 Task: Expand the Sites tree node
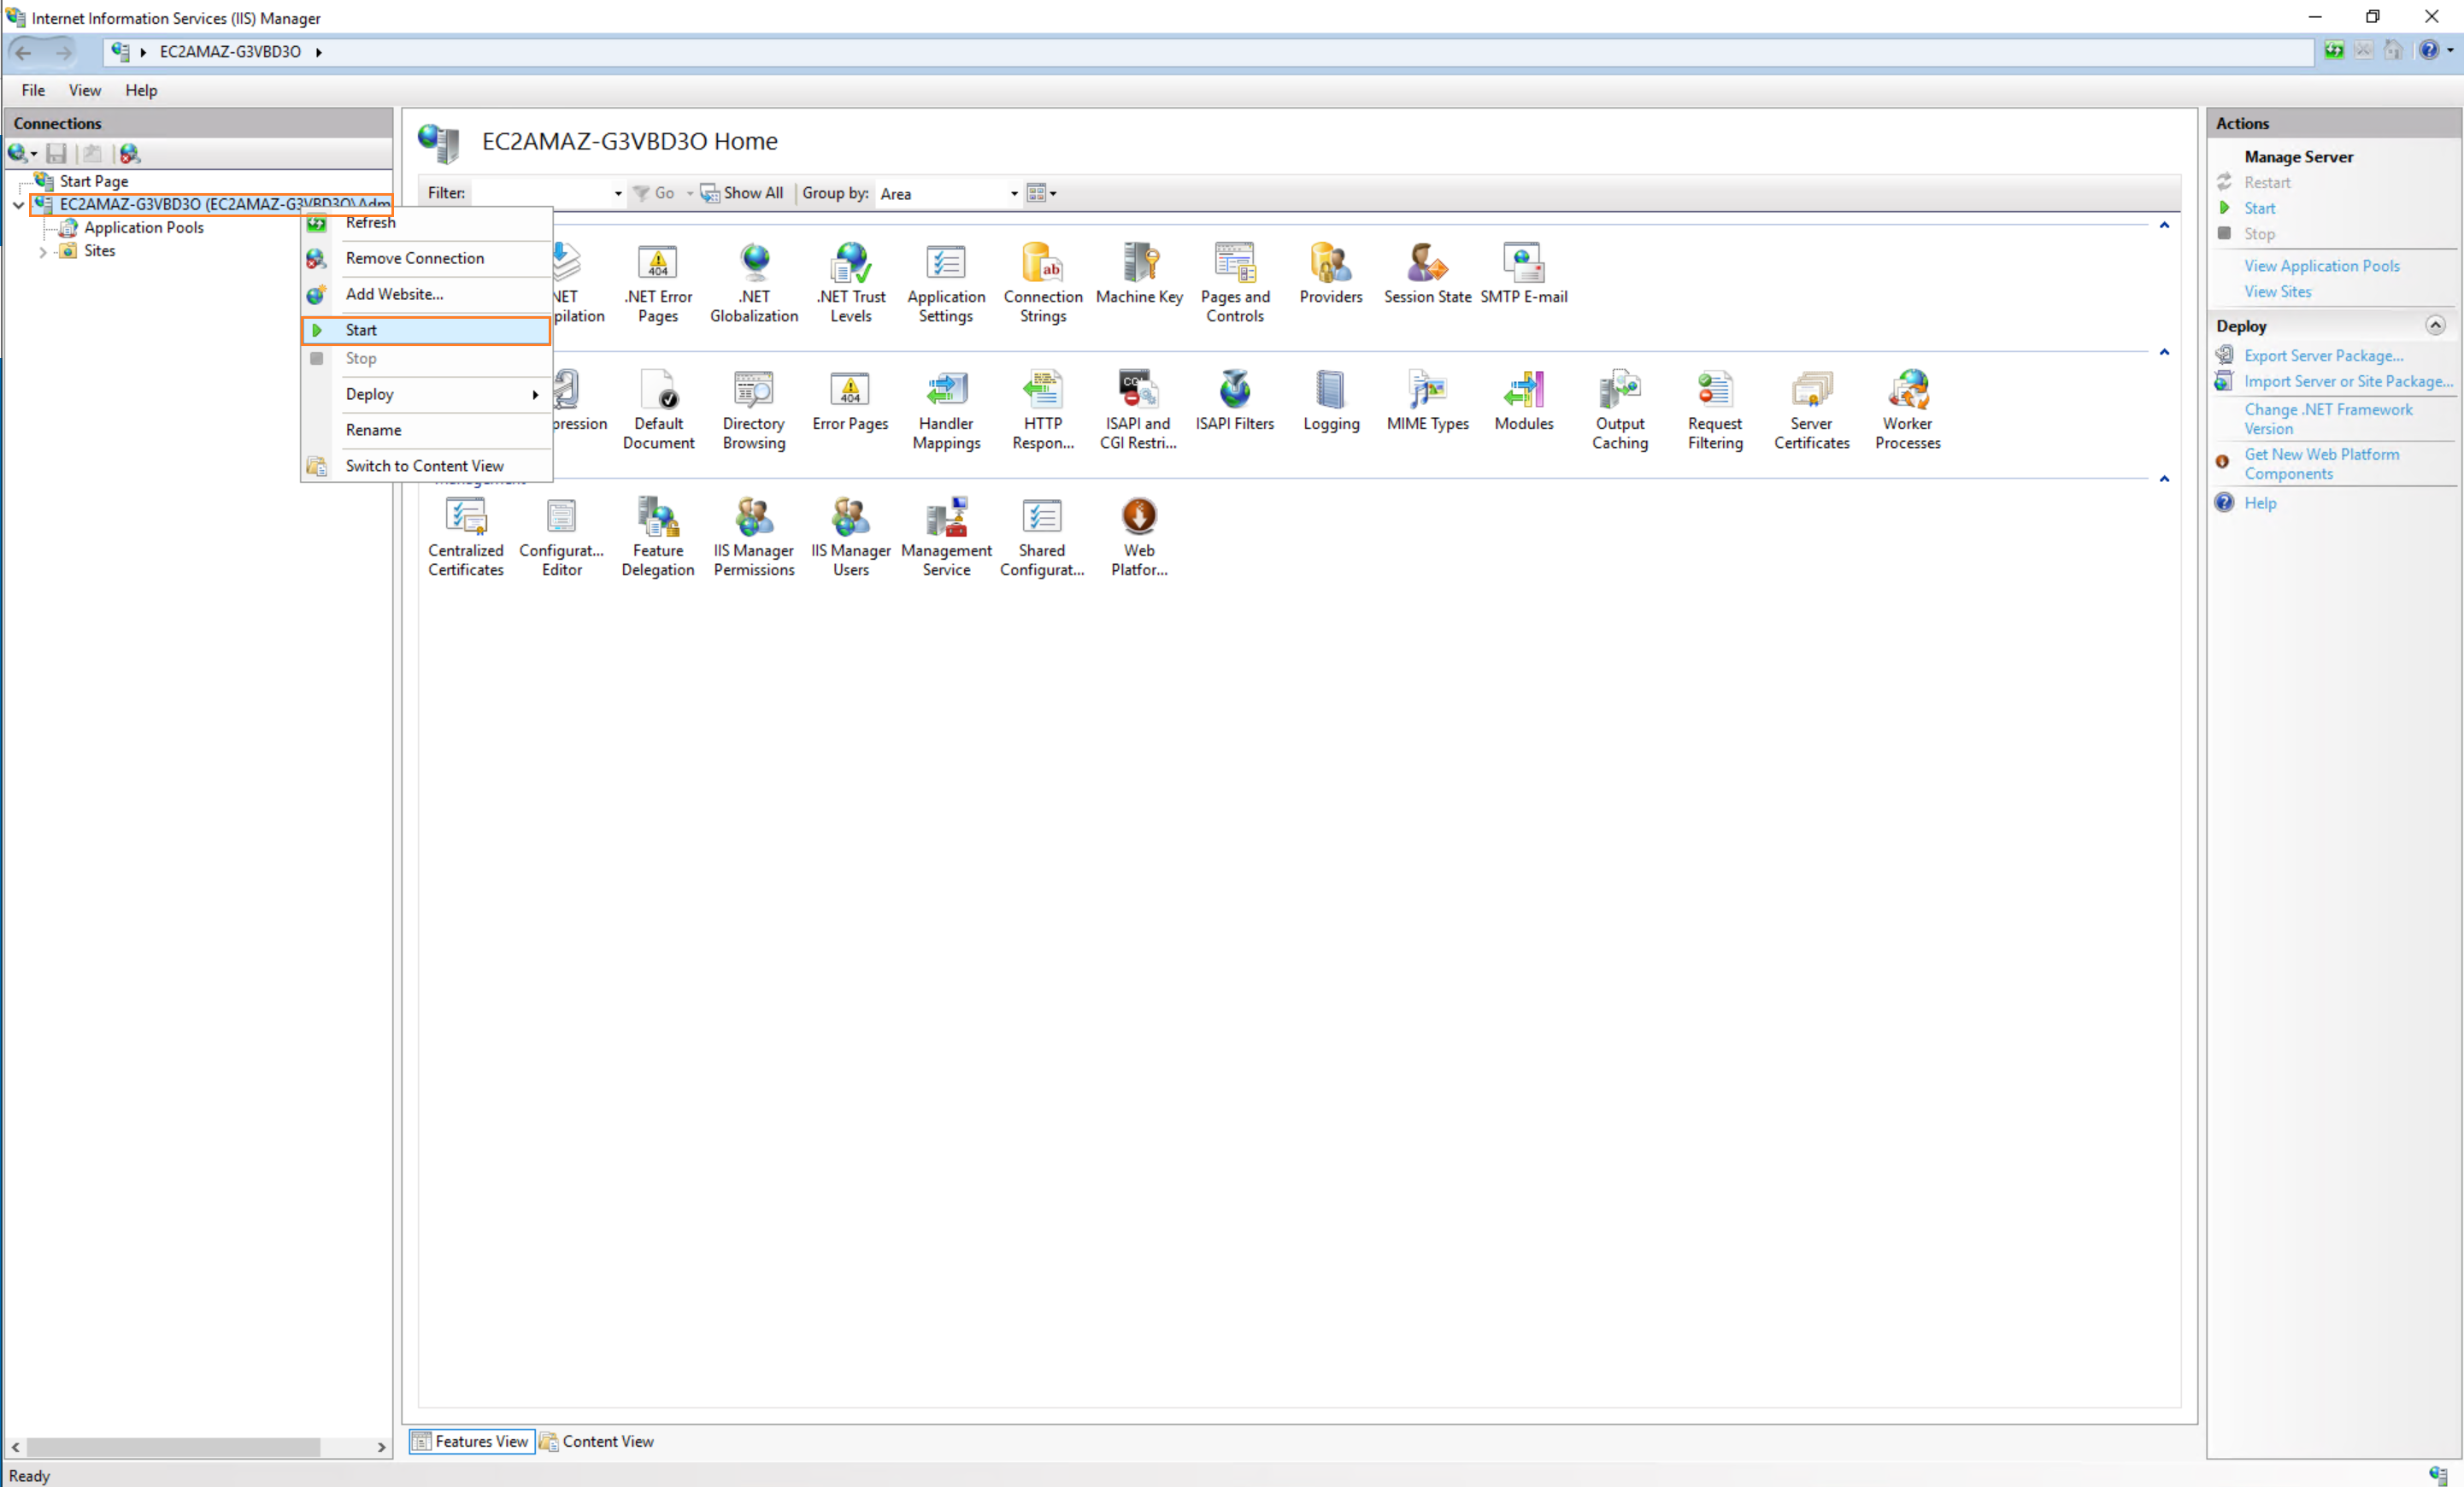click(x=42, y=252)
